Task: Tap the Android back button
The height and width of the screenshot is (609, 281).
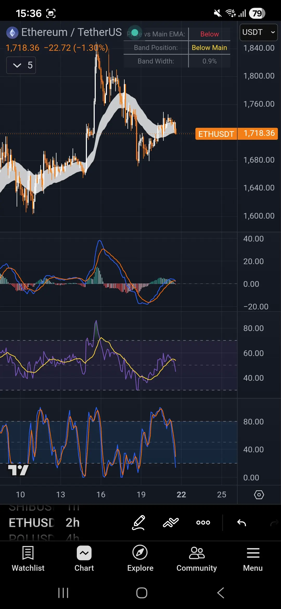Action: tap(221, 593)
